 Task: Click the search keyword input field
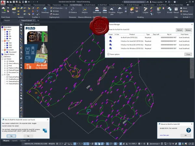(135, 2)
